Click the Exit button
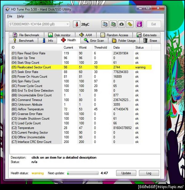This screenshot has height=190, width=185. [154, 24]
